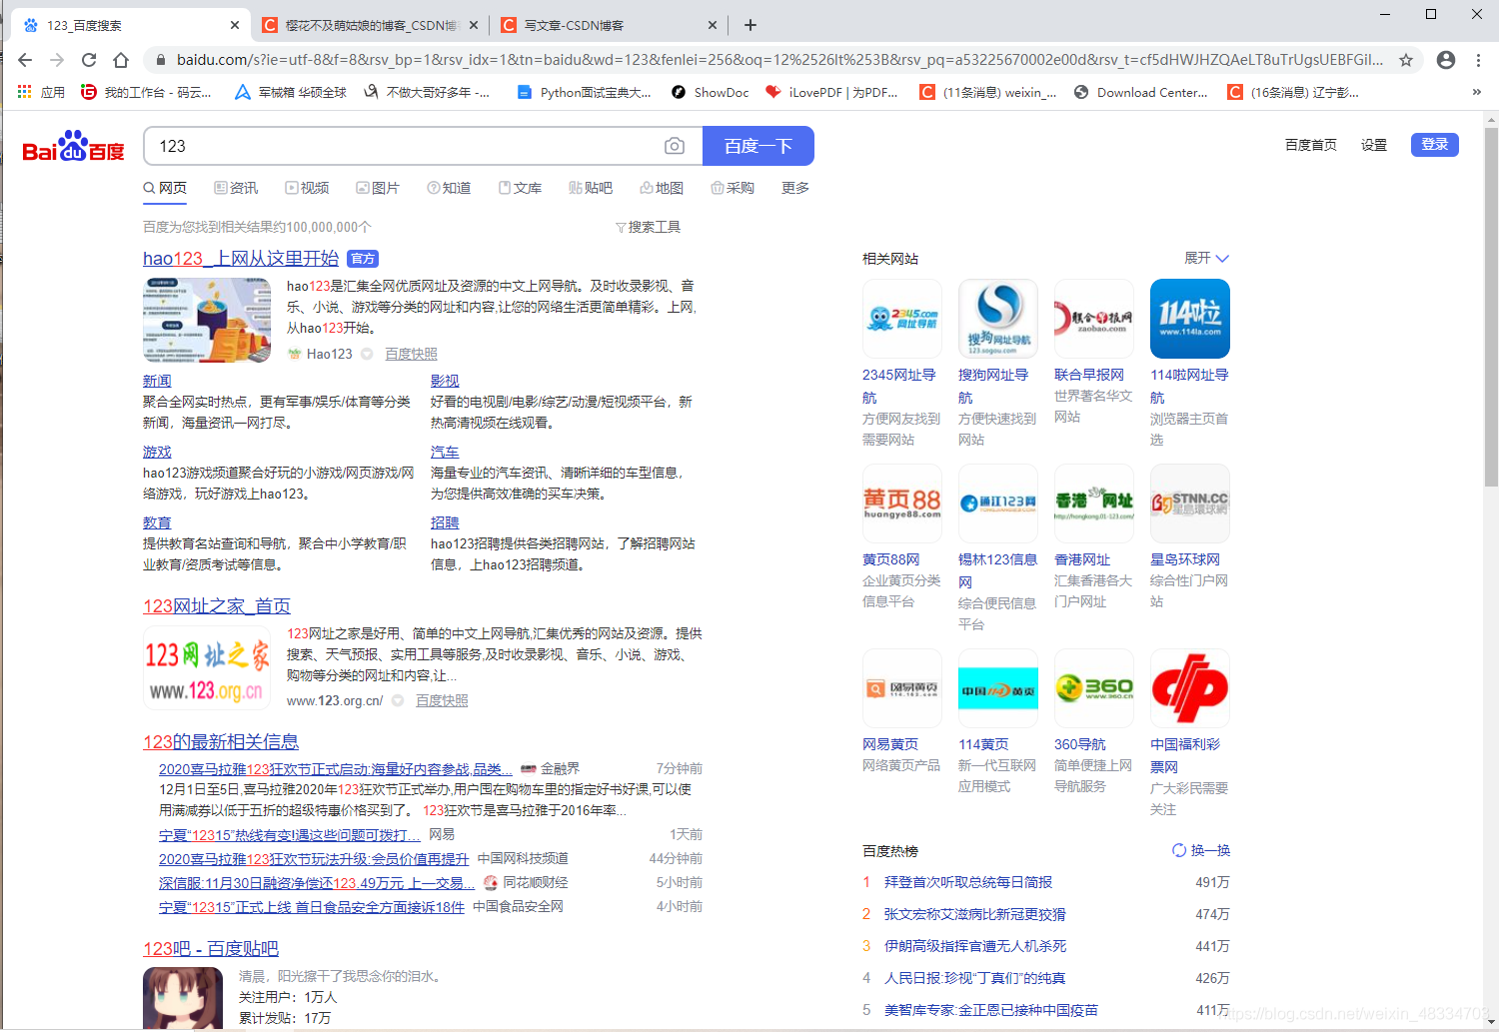Image resolution: width=1499 pixels, height=1032 pixels.
Task: Open the 搜索工具 filter options
Action: tap(648, 227)
